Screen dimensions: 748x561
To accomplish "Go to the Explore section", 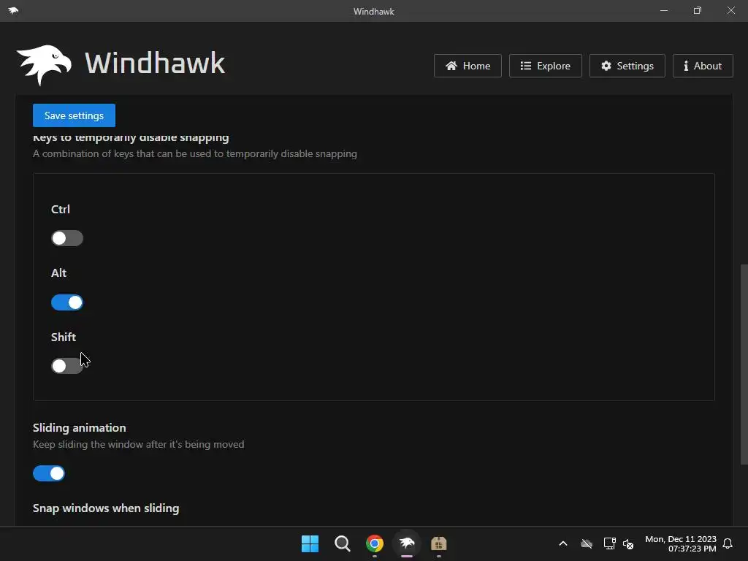I will (x=545, y=66).
